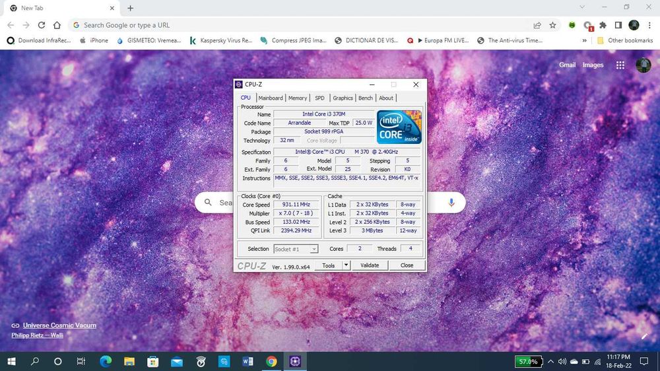Open the volume control in system tray
Image resolution: width=660 pixels, height=371 pixels.
(562, 361)
